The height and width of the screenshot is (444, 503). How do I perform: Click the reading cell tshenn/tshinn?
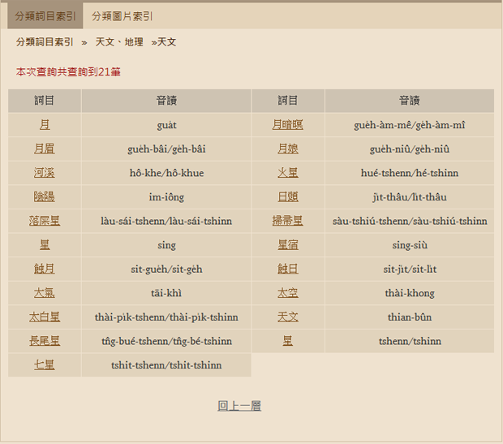[410, 341]
